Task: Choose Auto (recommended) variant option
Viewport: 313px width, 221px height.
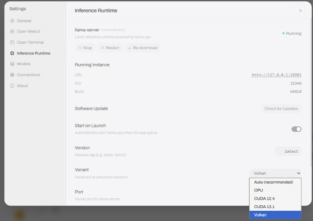Action: [275, 182]
